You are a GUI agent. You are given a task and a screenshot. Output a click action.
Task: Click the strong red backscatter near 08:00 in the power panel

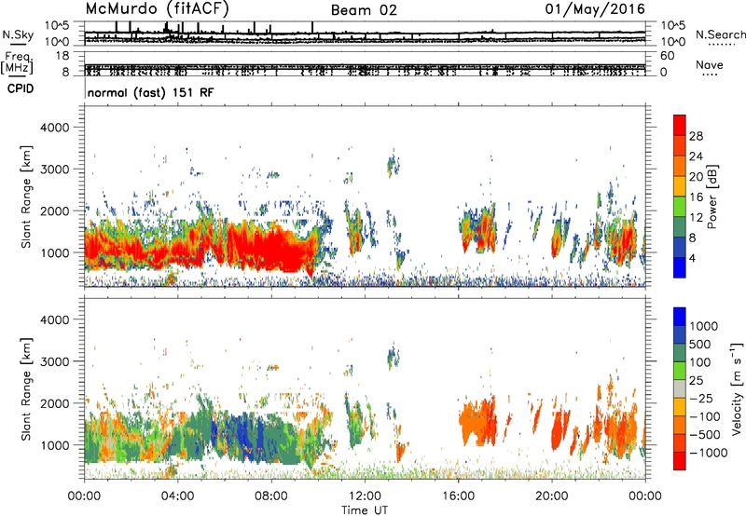tap(271, 250)
